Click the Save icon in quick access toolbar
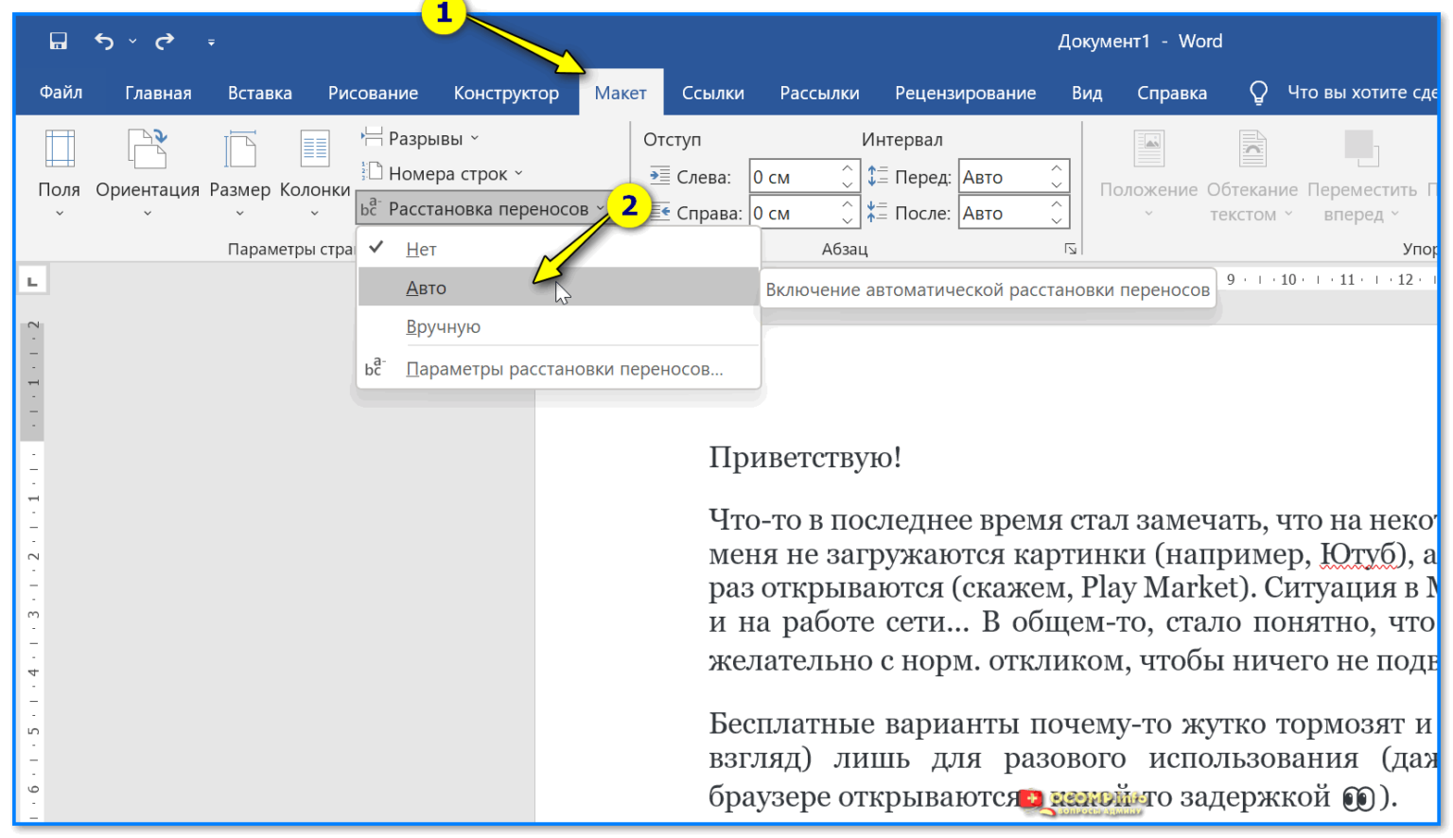This screenshot has width=1453, height=838. point(58,41)
